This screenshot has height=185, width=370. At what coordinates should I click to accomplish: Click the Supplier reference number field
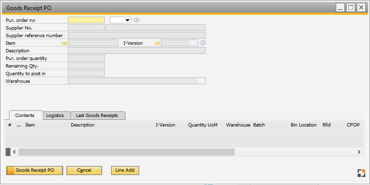[x=137, y=35]
